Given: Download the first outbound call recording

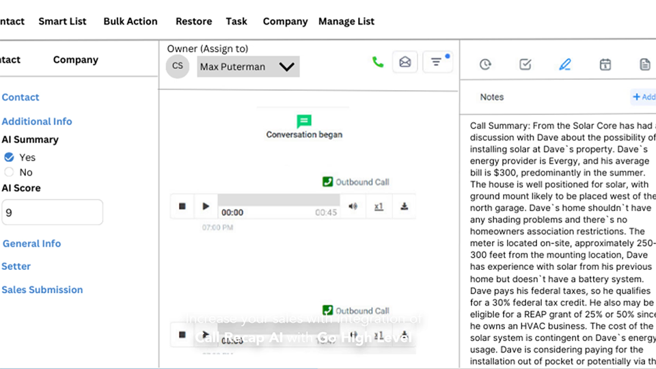Looking at the screenshot, I should click(404, 206).
